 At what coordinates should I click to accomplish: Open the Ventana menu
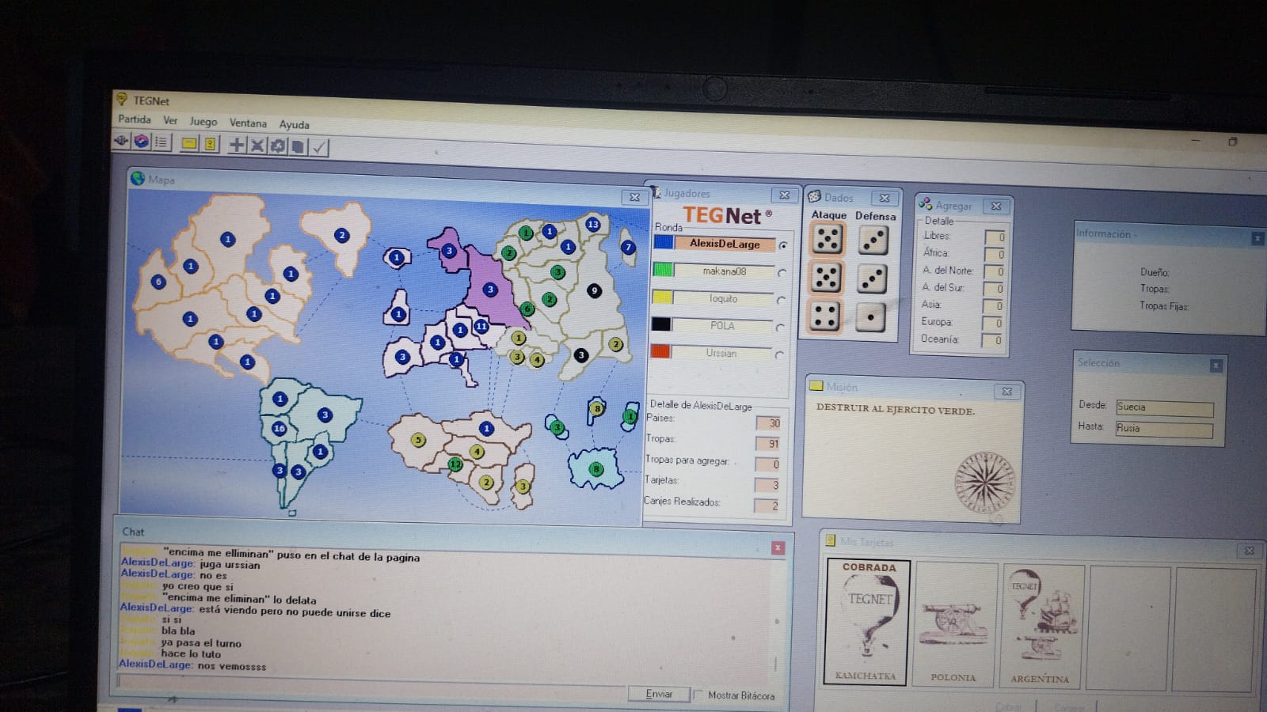(248, 123)
